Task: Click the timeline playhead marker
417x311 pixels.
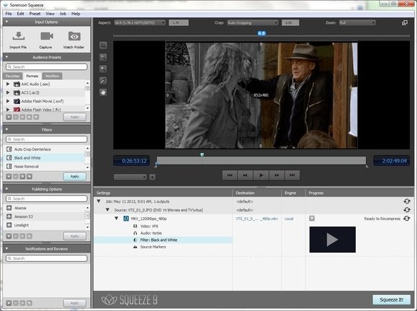Action: [202, 154]
